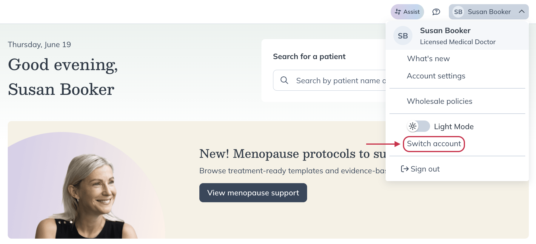
Task: Click the Light Mode label text
Action: tap(454, 127)
